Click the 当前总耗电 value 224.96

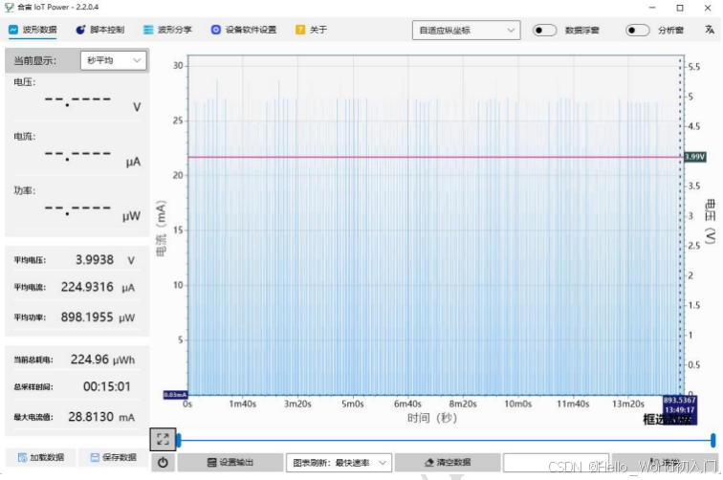tap(90, 360)
